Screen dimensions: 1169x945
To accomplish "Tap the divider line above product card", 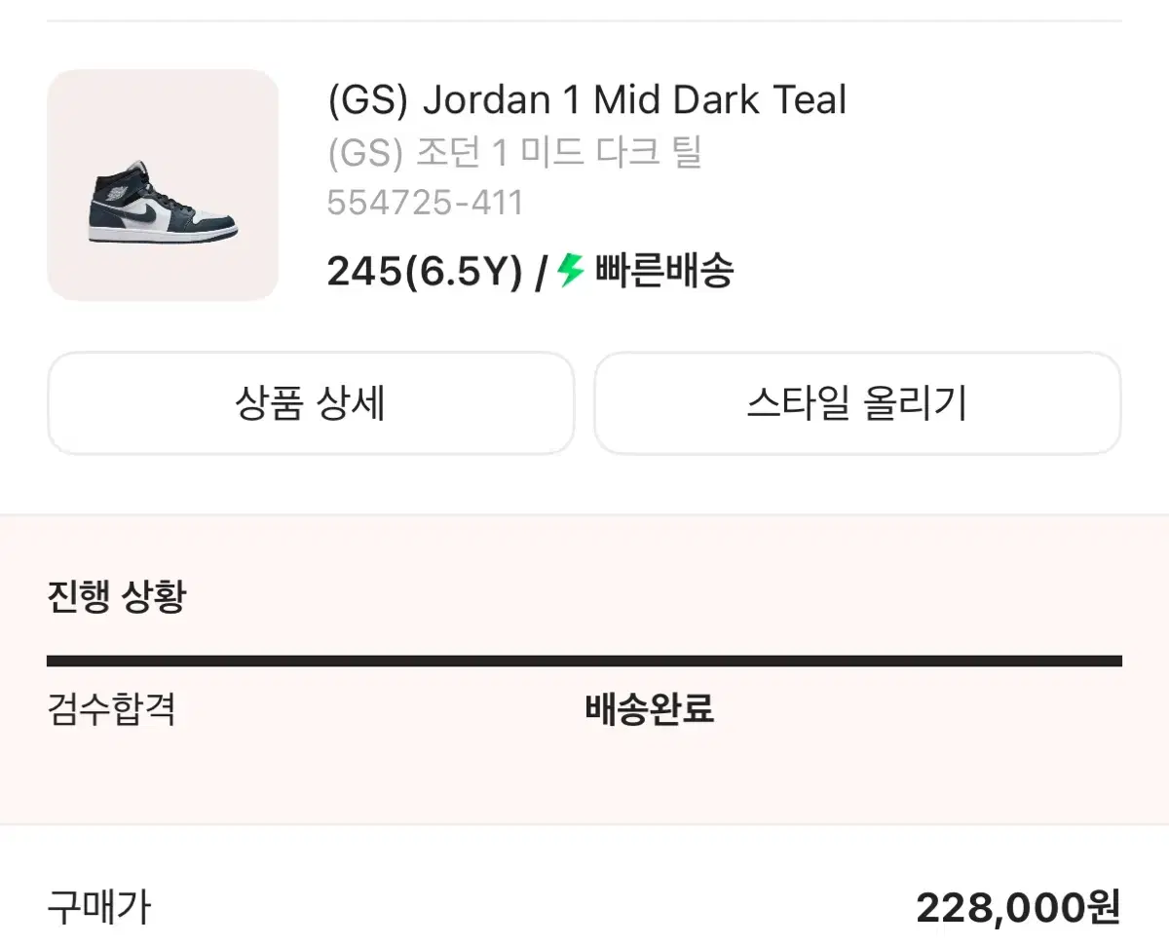I will pyautogui.click(x=584, y=20).
